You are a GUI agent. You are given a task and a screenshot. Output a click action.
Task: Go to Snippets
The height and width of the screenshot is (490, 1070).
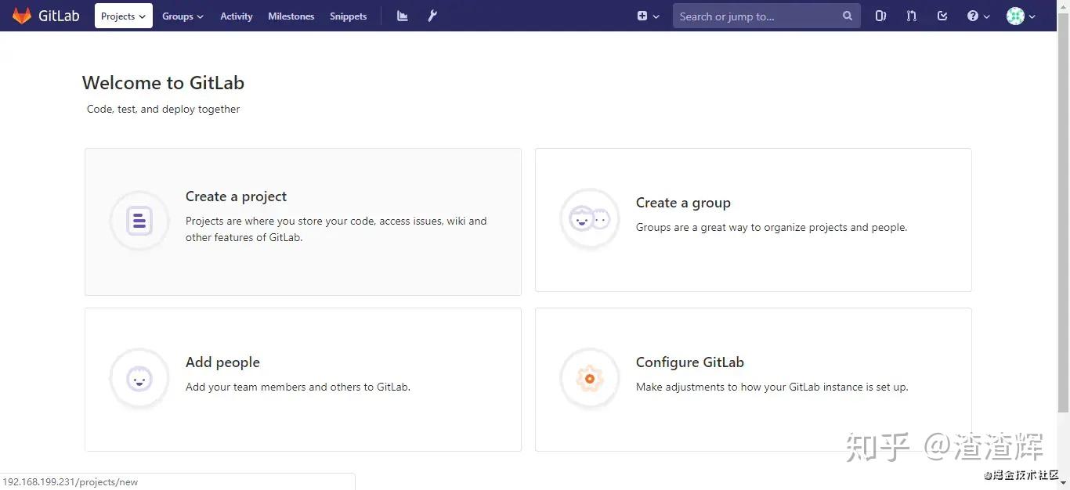point(348,16)
